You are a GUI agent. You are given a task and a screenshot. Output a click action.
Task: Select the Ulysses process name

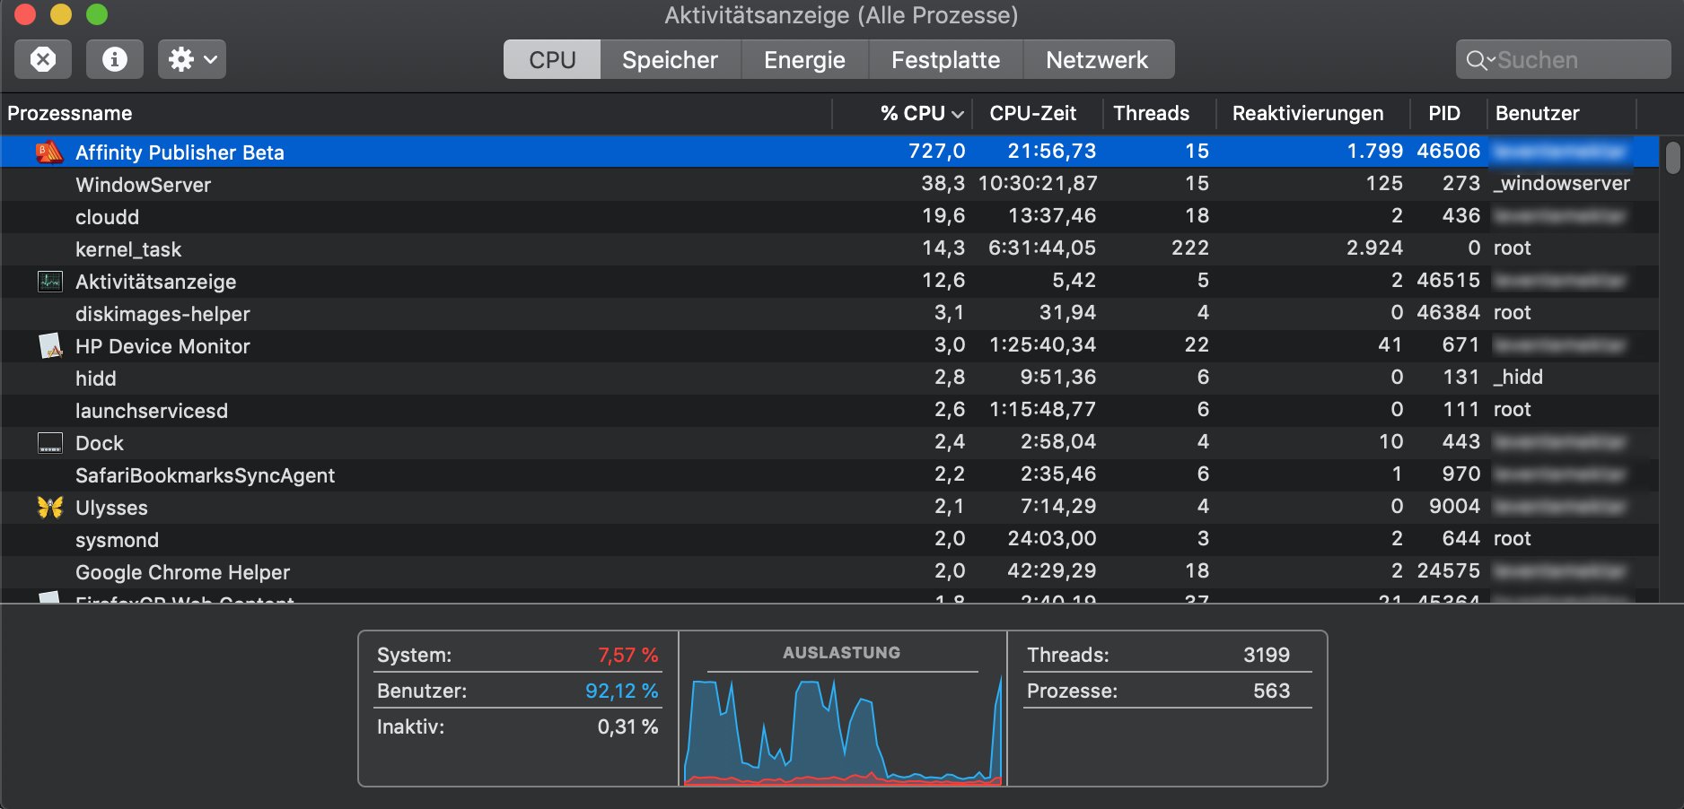click(x=111, y=508)
